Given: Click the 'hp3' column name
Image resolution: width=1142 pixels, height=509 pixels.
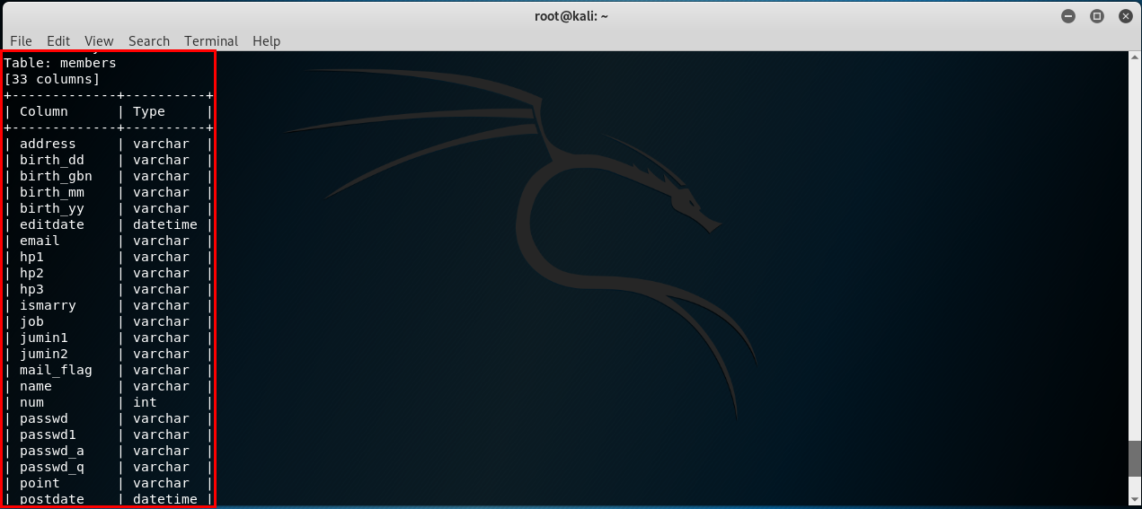Looking at the screenshot, I should point(31,289).
